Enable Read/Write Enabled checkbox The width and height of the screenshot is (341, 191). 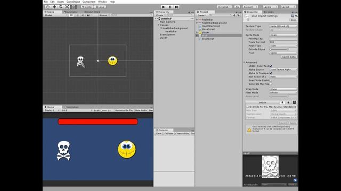point(271,80)
